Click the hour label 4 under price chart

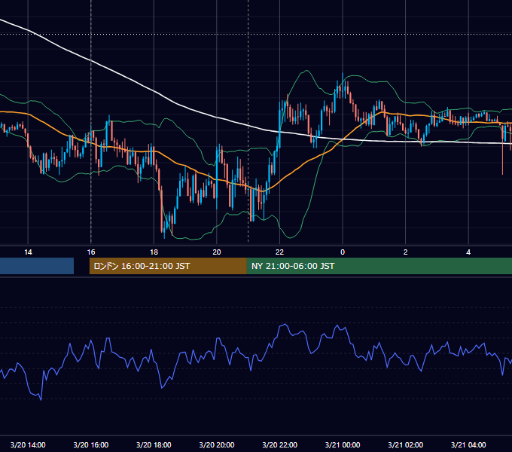click(x=468, y=252)
